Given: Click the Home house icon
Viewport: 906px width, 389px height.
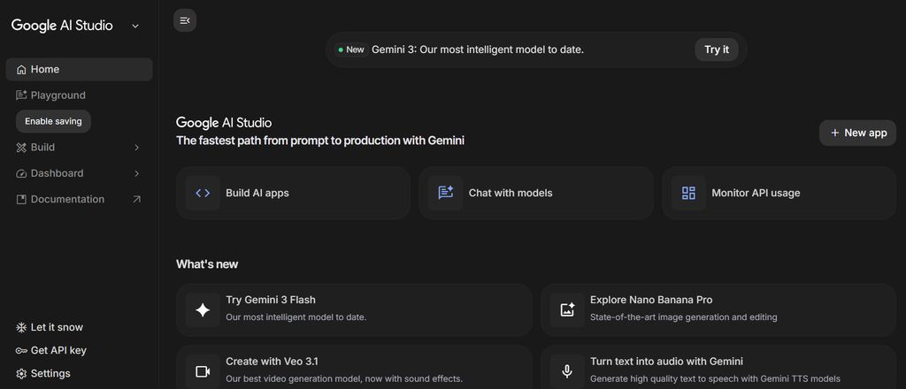Looking at the screenshot, I should (x=21, y=70).
